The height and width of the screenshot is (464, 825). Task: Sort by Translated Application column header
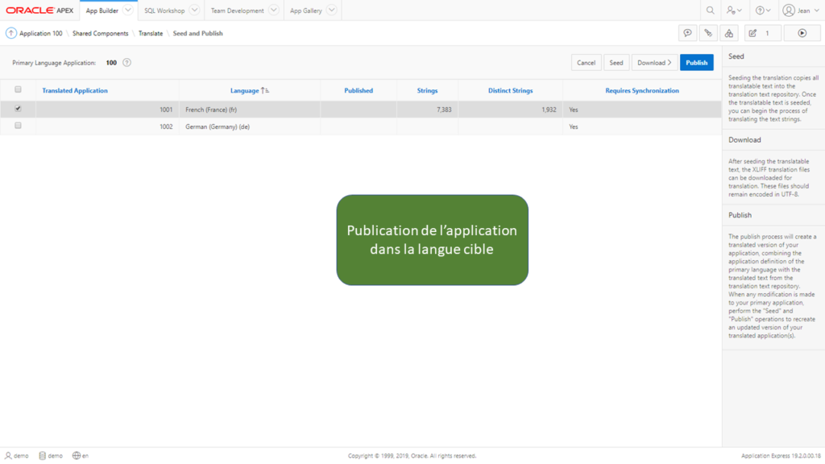tap(75, 90)
